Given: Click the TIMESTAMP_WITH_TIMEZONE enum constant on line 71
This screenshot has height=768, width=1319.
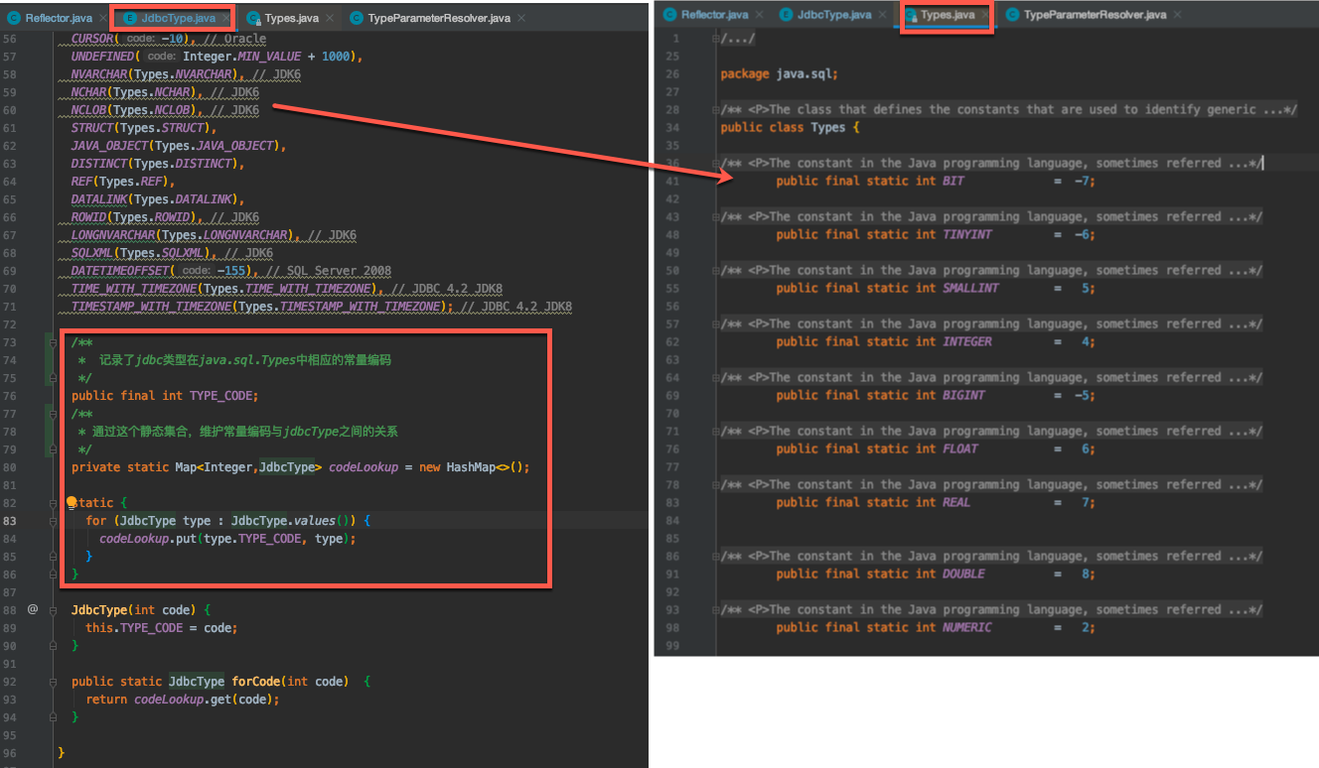Looking at the screenshot, I should [152, 307].
